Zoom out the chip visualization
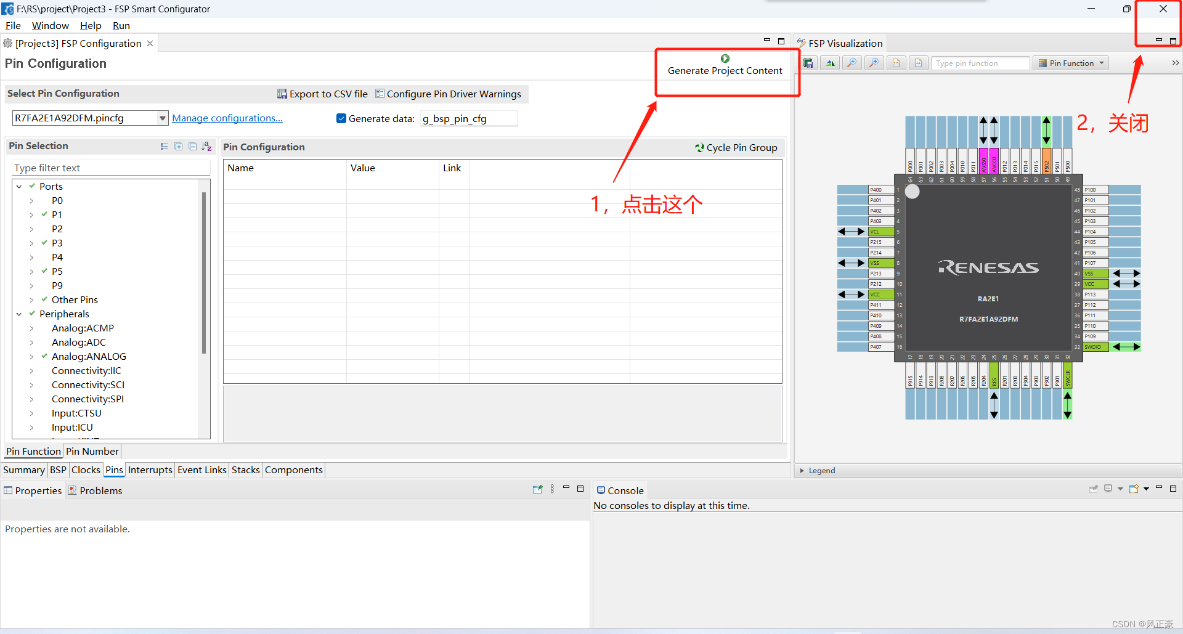 852,63
